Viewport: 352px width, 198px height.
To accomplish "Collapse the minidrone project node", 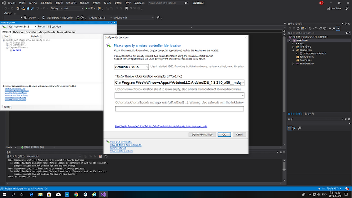I will click(290, 41).
